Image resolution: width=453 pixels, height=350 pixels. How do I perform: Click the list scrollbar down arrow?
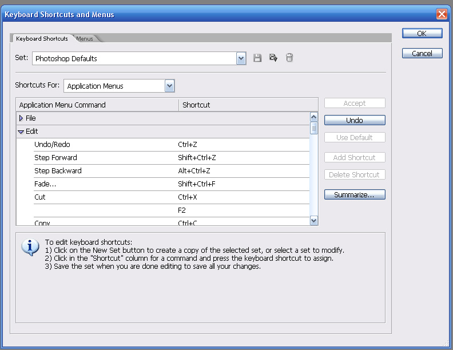click(x=314, y=221)
